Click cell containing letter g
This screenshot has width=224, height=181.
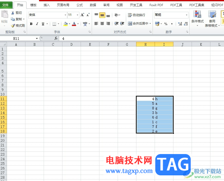tap(164, 108)
